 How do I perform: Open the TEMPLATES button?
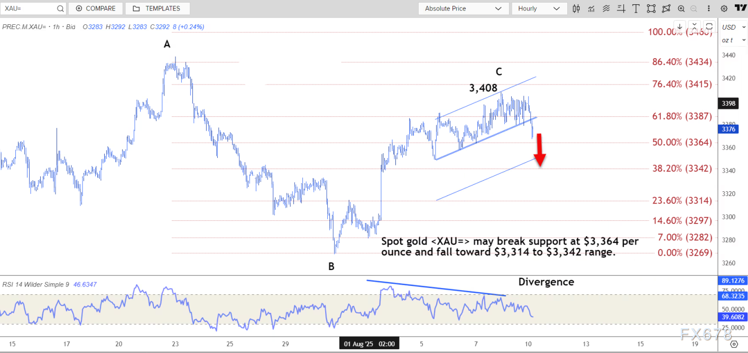click(157, 8)
